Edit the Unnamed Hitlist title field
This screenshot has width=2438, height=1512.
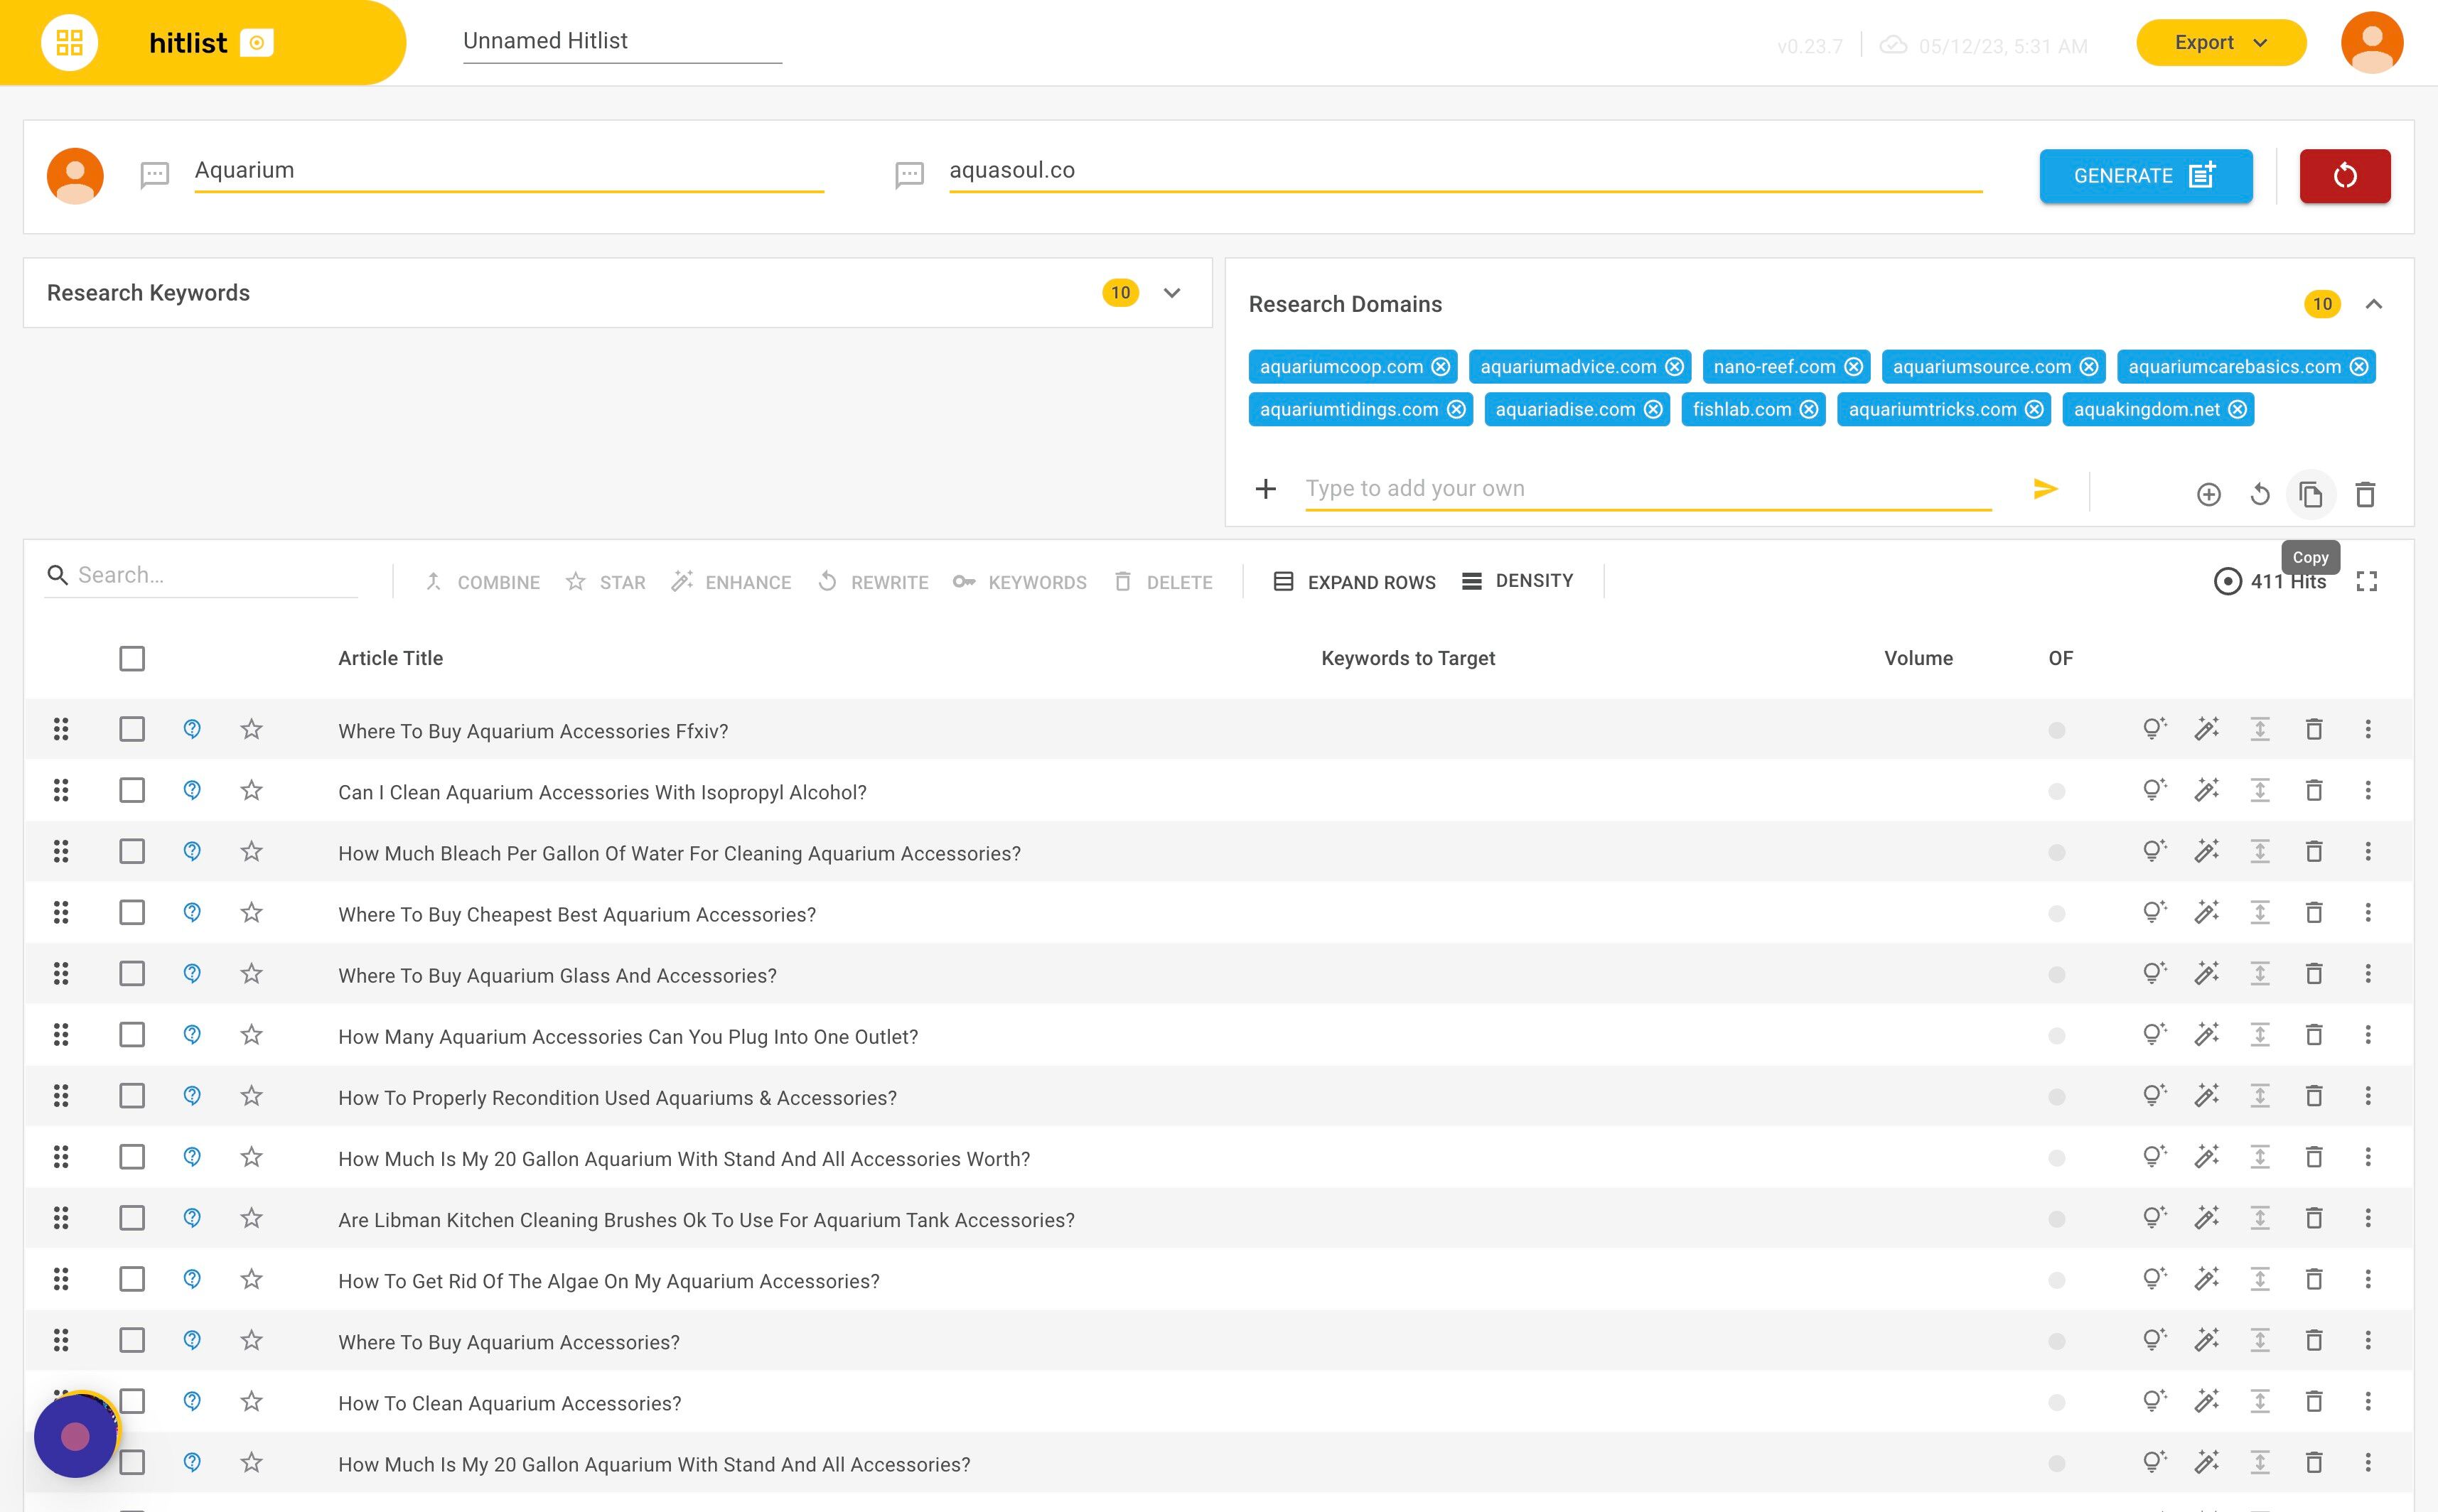click(x=621, y=41)
